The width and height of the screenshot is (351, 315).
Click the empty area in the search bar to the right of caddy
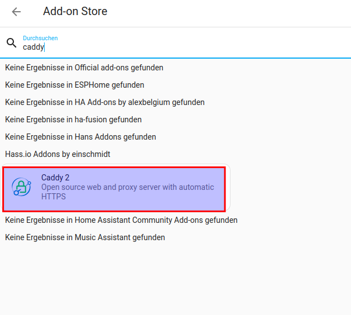tap(223, 47)
